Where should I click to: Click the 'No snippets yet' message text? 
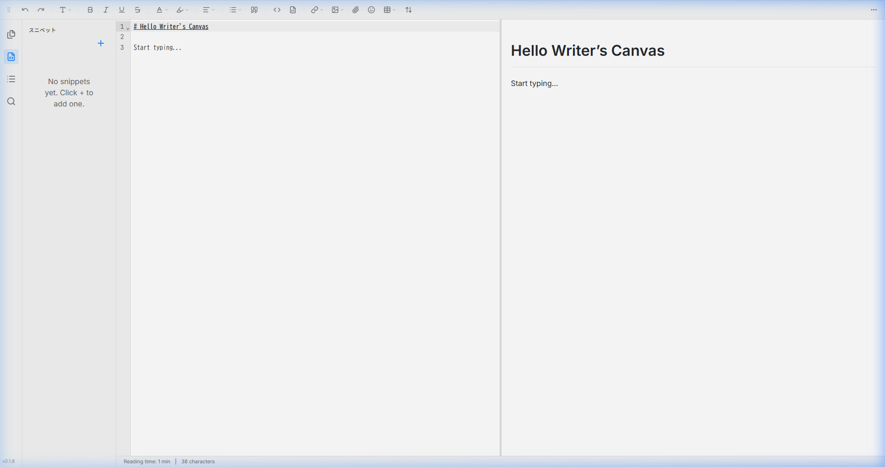pos(69,92)
